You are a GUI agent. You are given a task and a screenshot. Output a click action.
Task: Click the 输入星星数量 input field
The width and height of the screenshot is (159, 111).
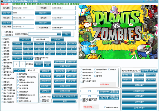(41, 40)
